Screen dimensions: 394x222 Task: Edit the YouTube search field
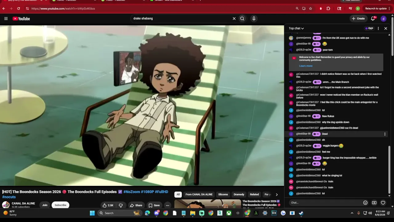(x=182, y=18)
